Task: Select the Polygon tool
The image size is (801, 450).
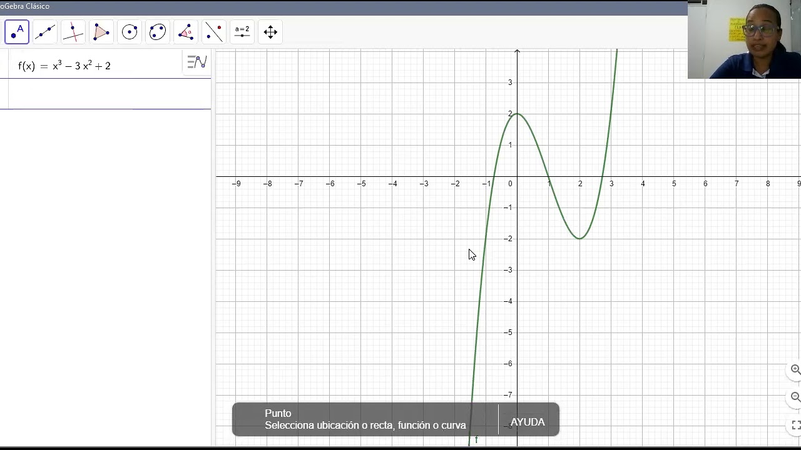Action: click(101, 32)
